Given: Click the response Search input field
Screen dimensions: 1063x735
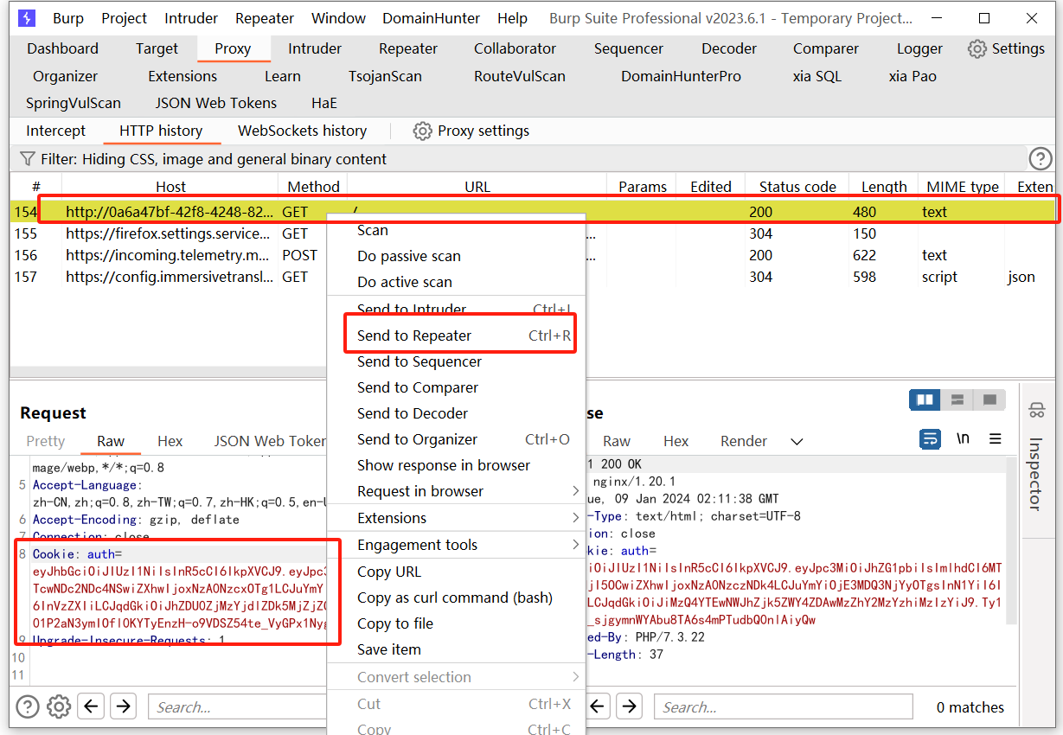Looking at the screenshot, I should point(783,706).
